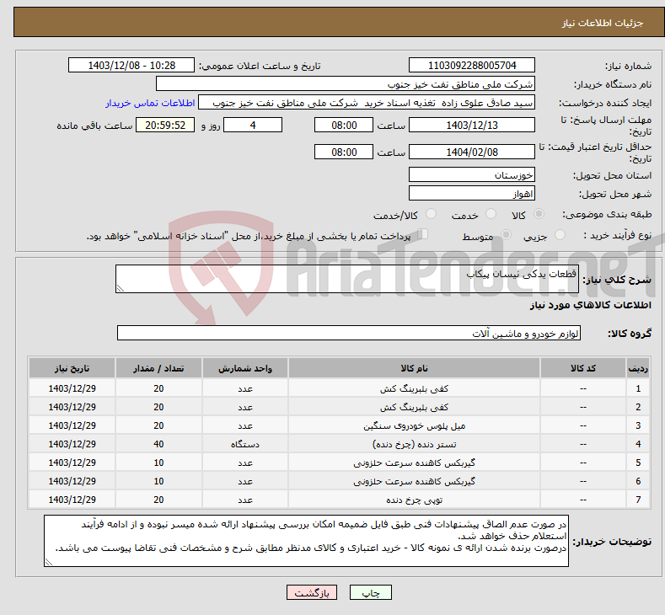The height and width of the screenshot is (615, 665).
Task: Click label توضیحات خریدار
Action: [x=612, y=541]
